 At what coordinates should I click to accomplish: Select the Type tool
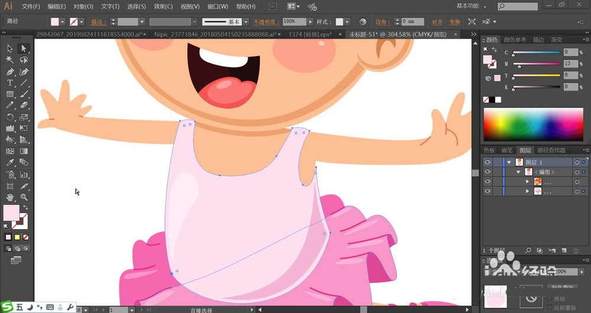[10, 83]
